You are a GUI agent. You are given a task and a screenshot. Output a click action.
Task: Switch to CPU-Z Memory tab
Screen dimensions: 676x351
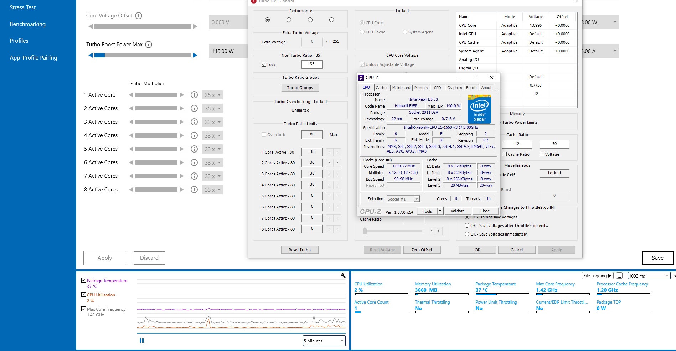click(421, 88)
